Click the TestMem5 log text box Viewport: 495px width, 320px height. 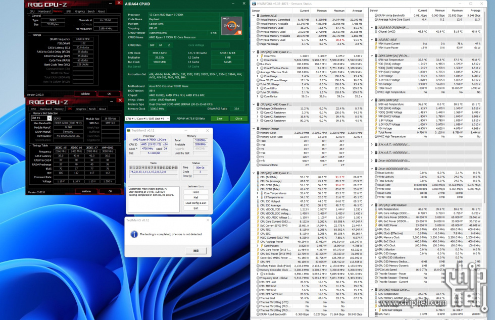(154, 199)
